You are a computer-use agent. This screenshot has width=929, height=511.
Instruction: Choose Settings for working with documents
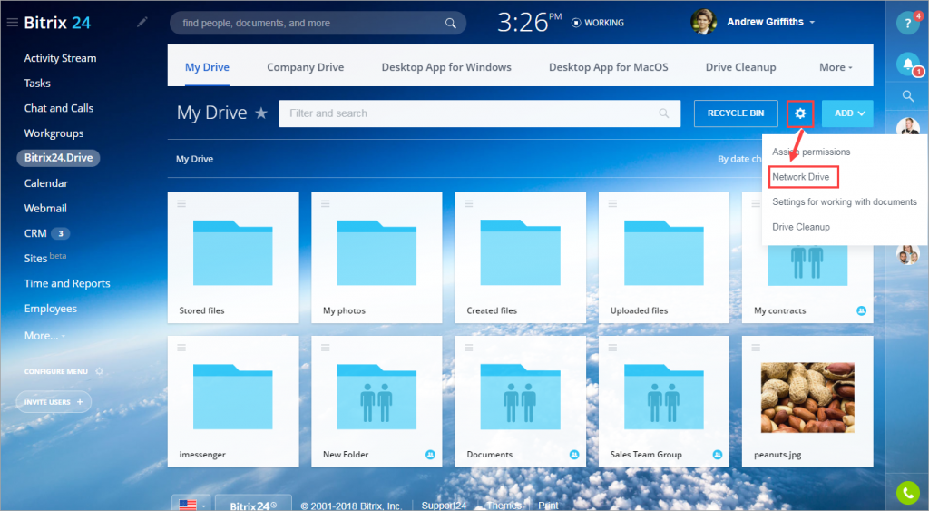click(845, 201)
